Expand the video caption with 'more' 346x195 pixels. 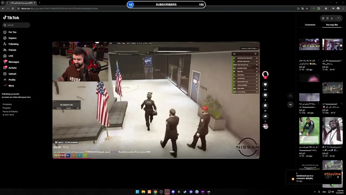[172, 152]
